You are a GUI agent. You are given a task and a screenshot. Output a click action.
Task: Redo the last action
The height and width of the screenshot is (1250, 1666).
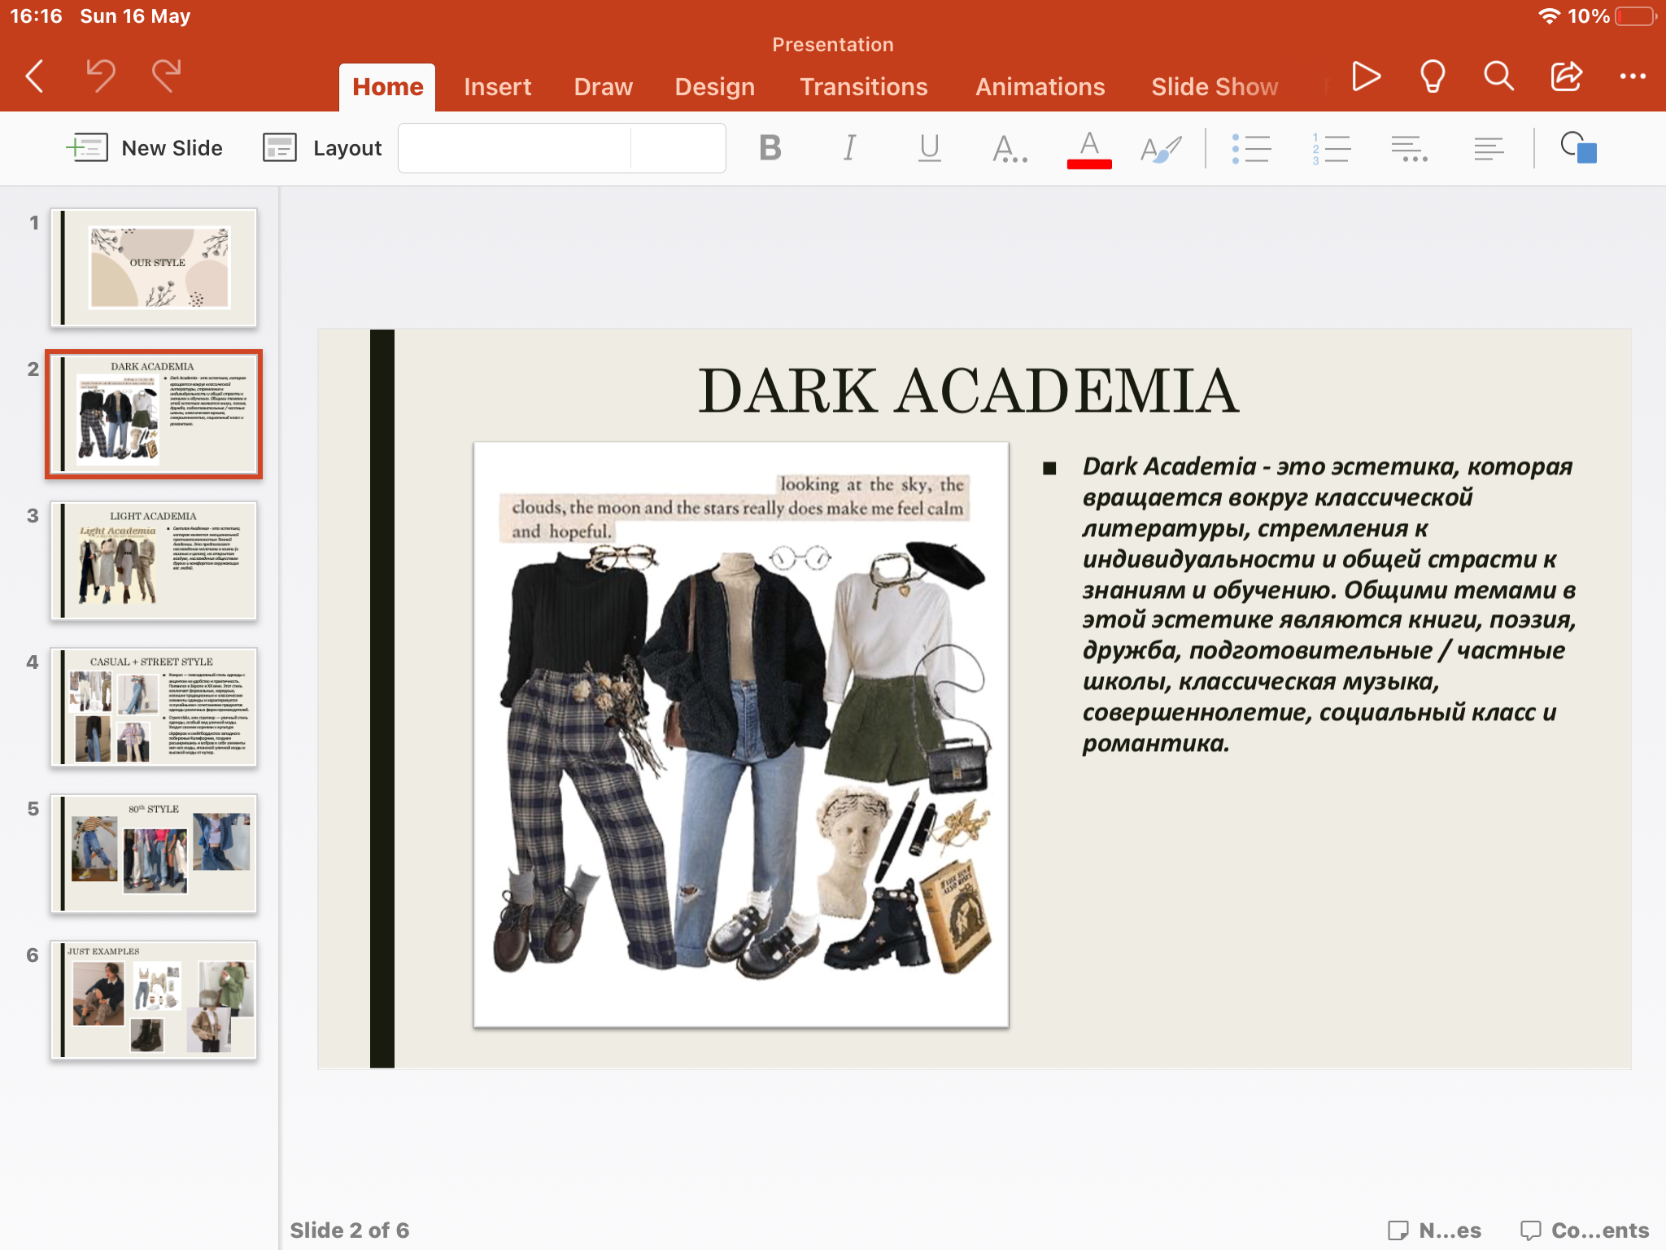(167, 76)
